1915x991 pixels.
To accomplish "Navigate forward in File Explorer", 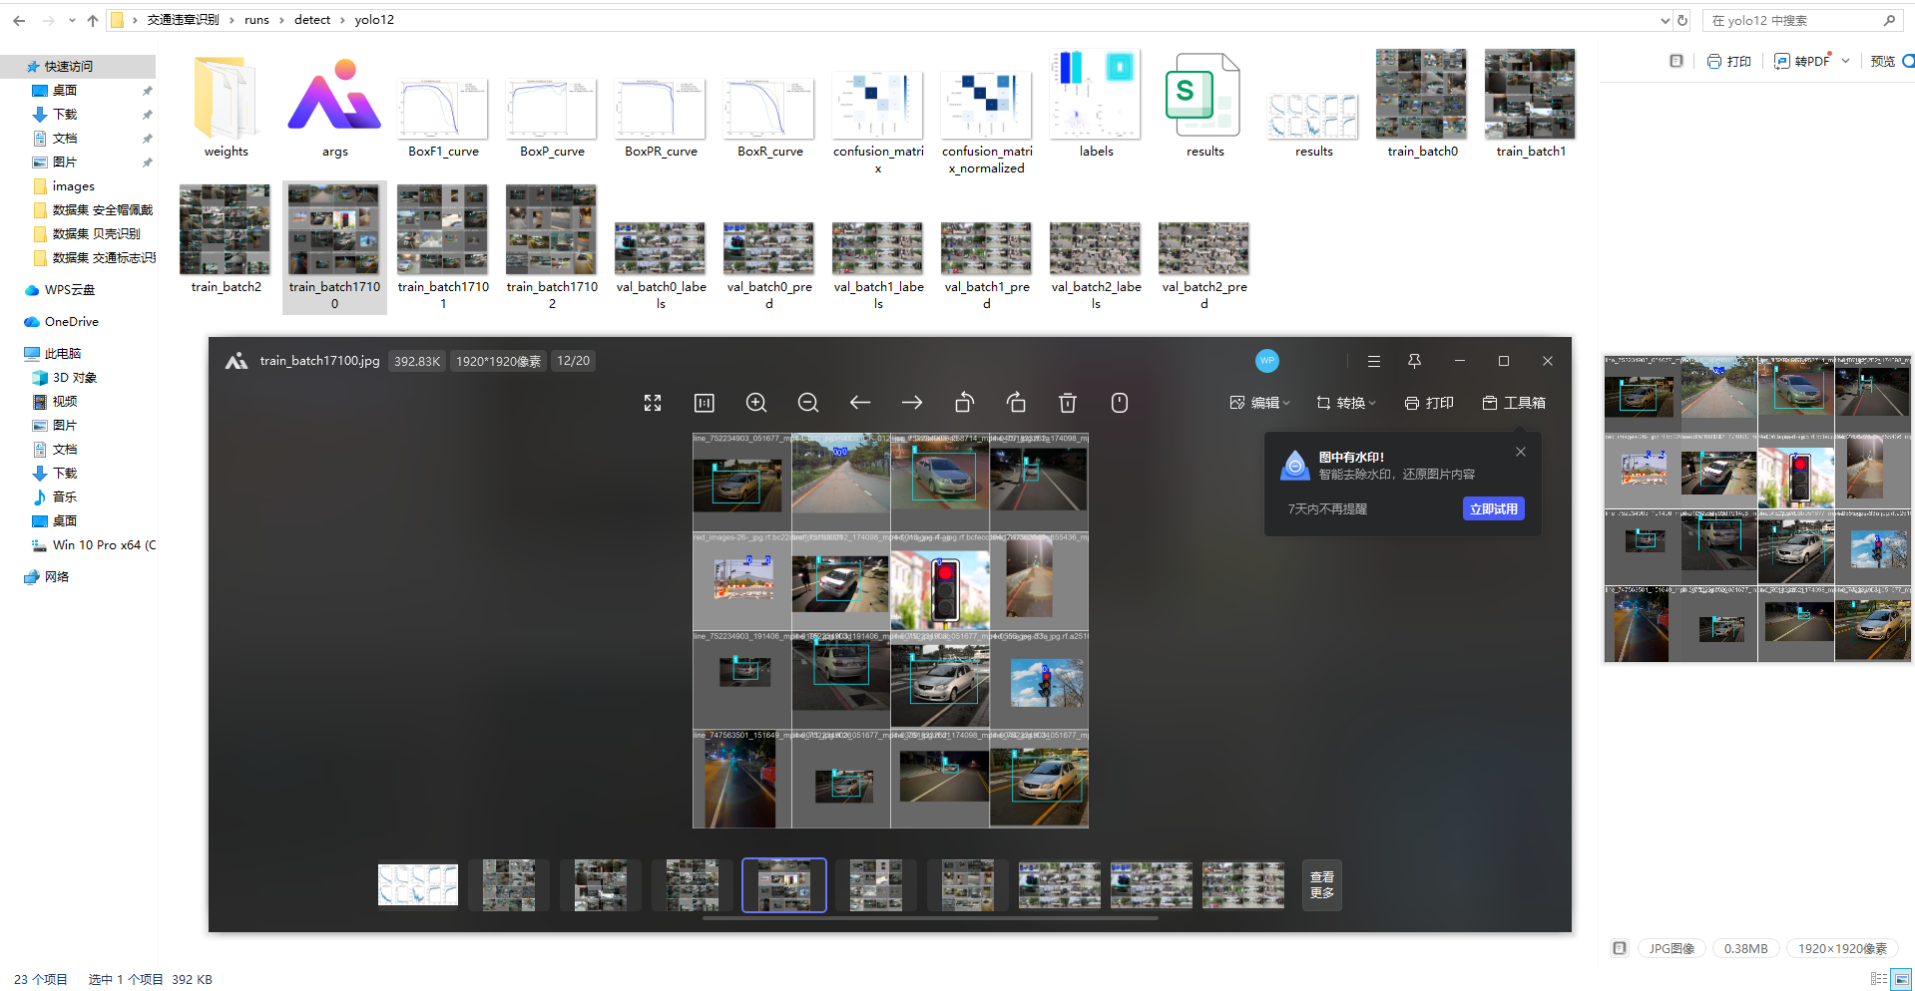I will pyautogui.click(x=48, y=20).
